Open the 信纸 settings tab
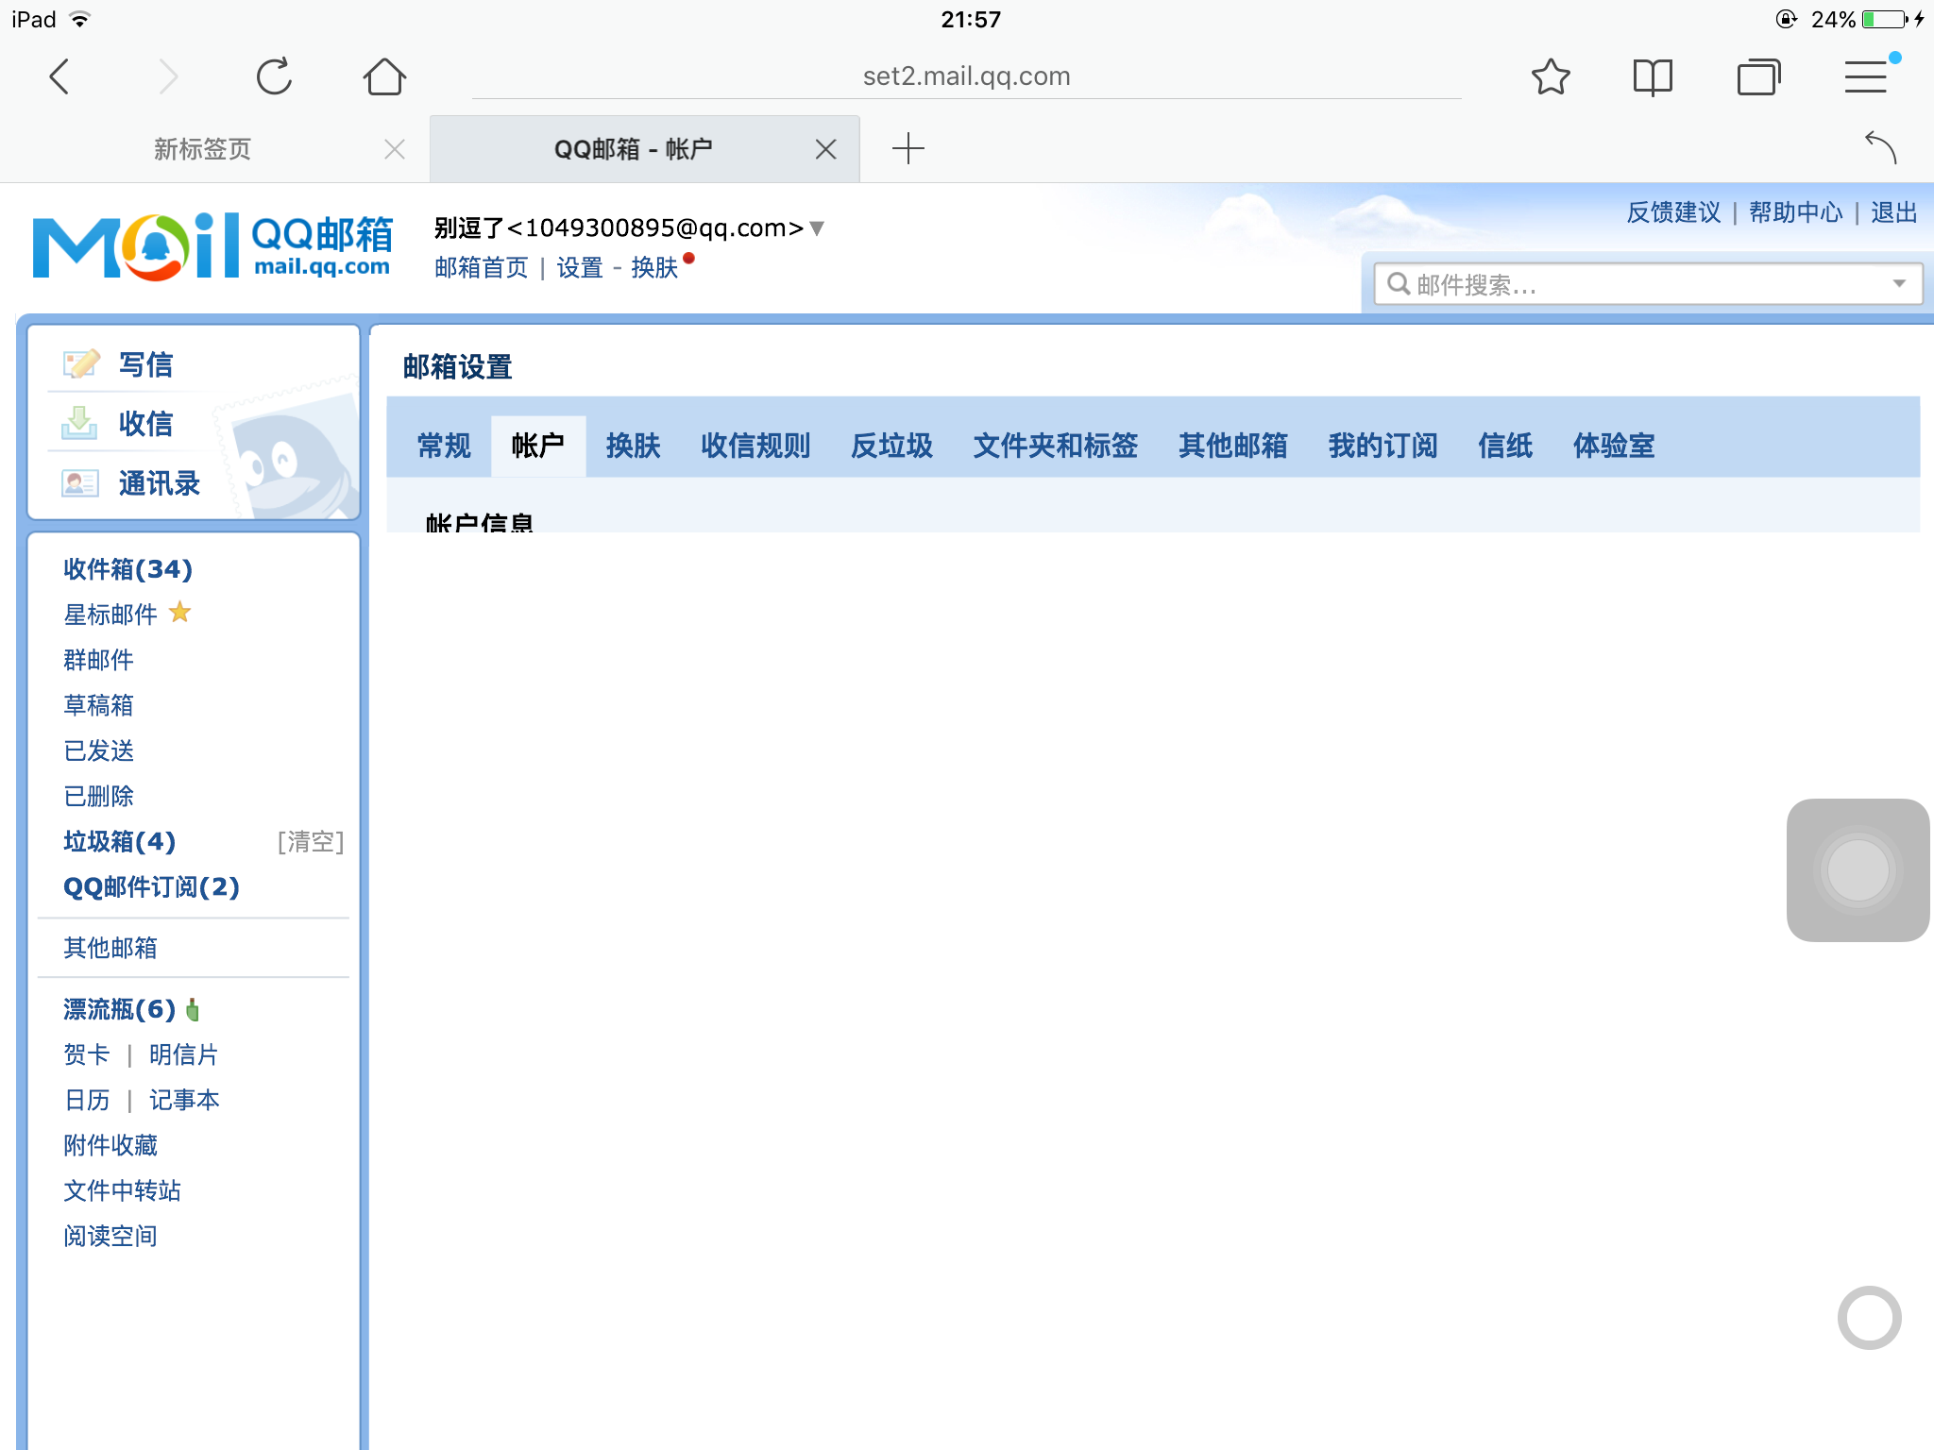Image resolution: width=1934 pixels, height=1450 pixels. point(1505,446)
